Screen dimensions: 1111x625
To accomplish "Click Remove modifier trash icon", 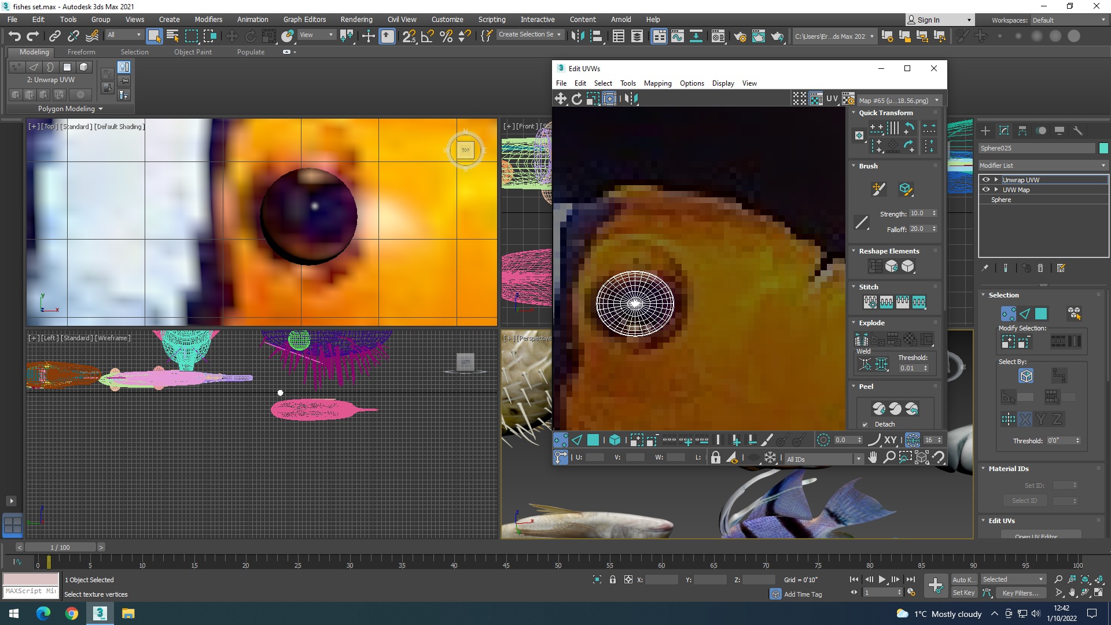I will [x=1040, y=269].
